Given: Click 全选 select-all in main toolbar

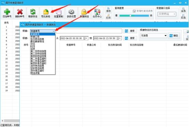Looking at the screenshot, I should (x=183, y=10).
